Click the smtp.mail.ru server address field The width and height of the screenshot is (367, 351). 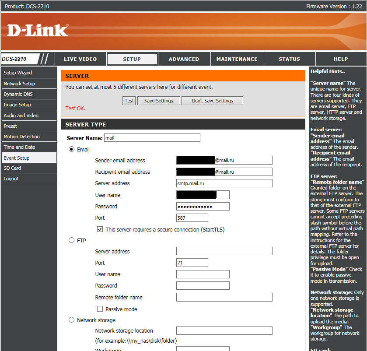pos(224,183)
